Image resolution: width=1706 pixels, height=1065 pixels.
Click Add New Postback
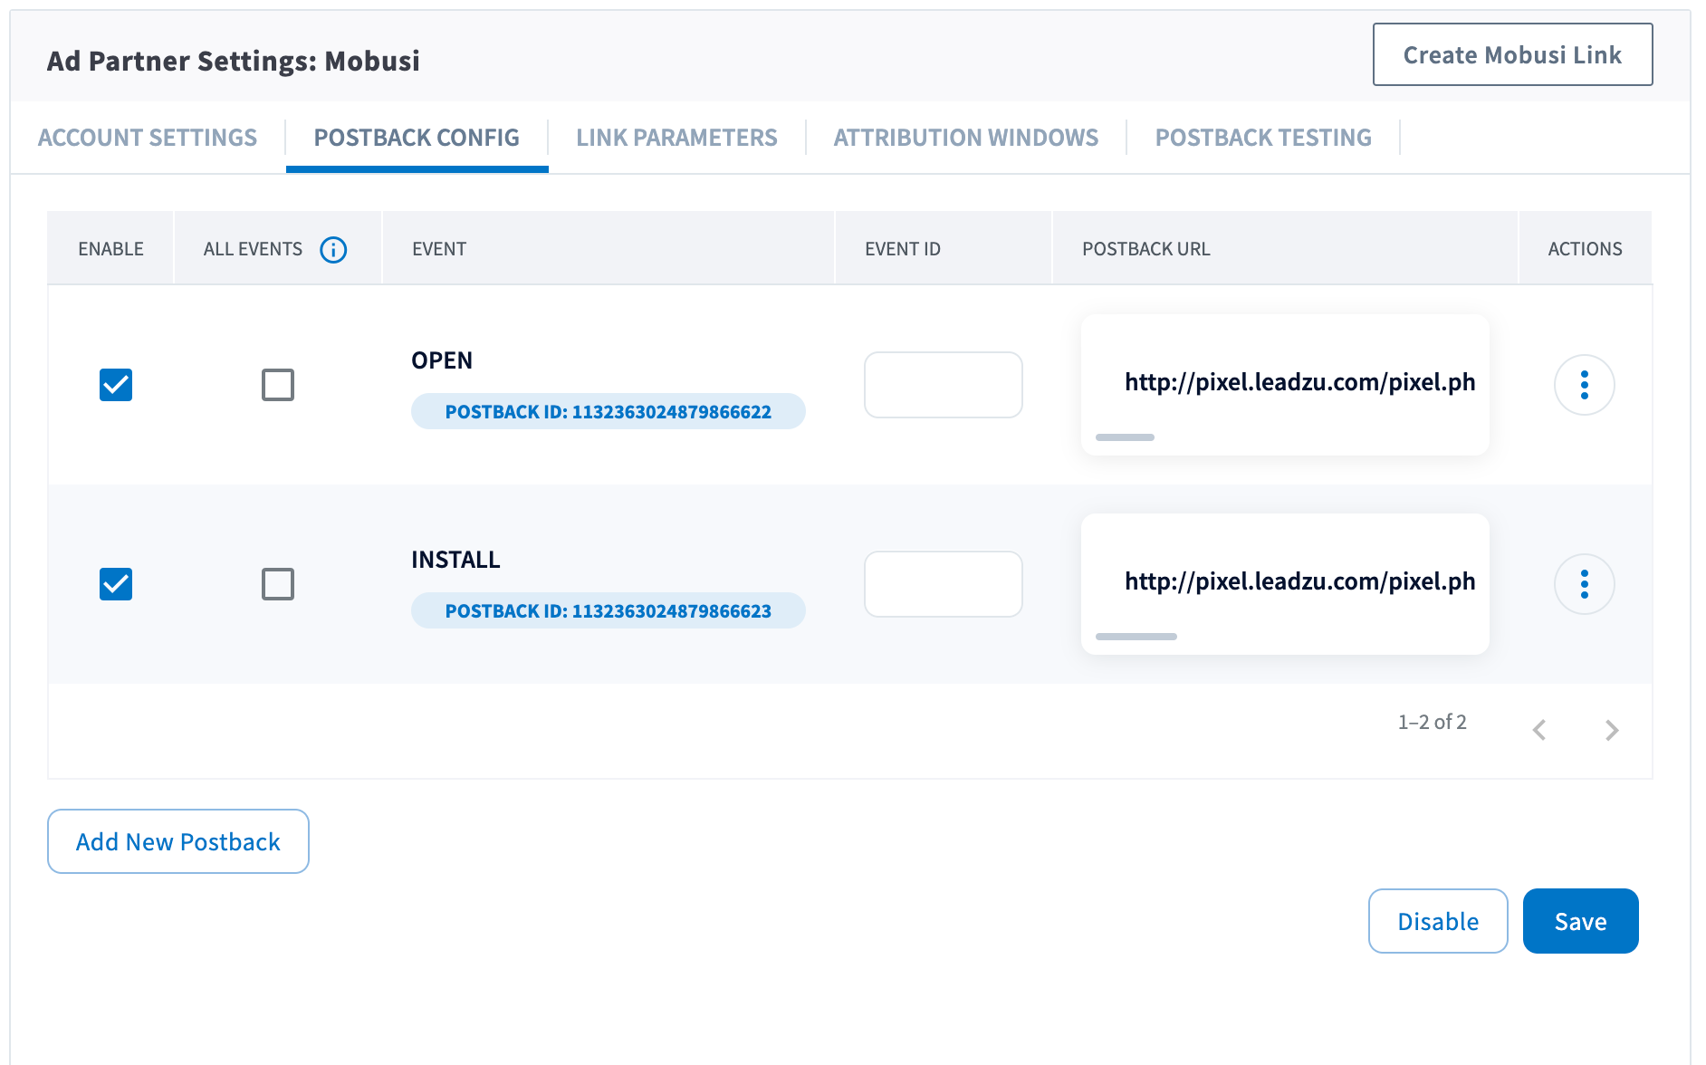click(178, 841)
